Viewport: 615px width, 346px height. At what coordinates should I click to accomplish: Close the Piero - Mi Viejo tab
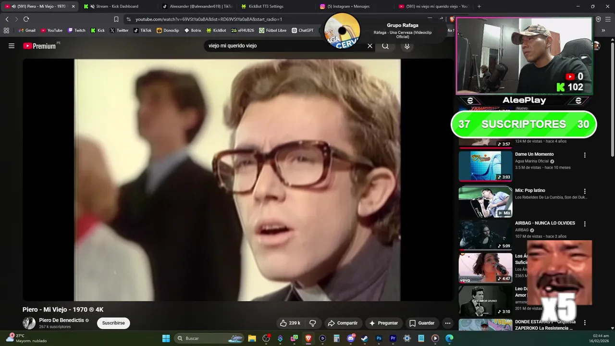[x=73, y=6]
